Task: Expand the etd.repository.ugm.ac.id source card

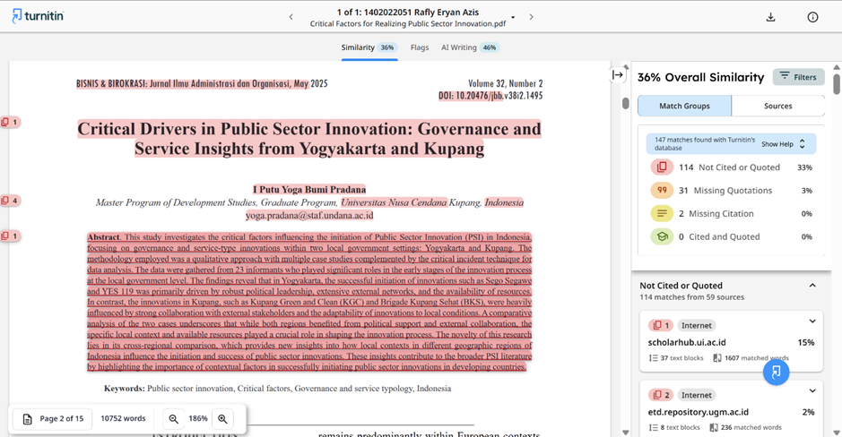Action: tap(812, 391)
